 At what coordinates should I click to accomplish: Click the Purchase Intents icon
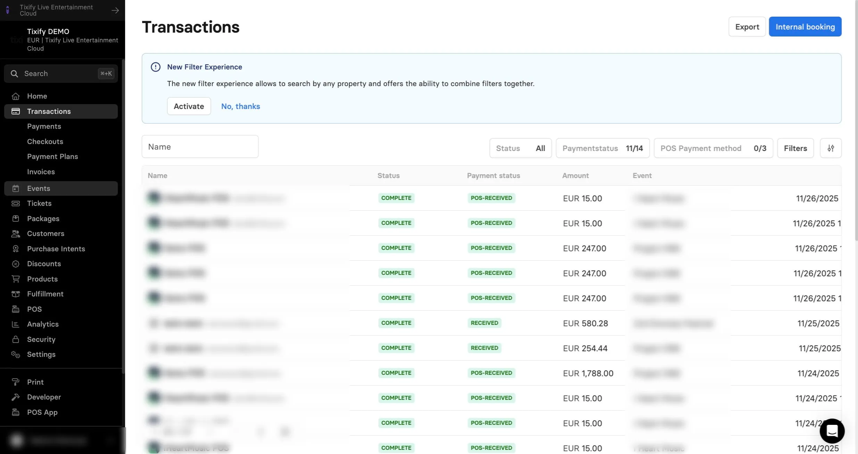click(x=15, y=249)
